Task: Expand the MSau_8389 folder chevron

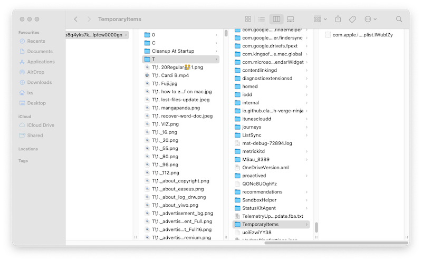Action: pos(306,159)
